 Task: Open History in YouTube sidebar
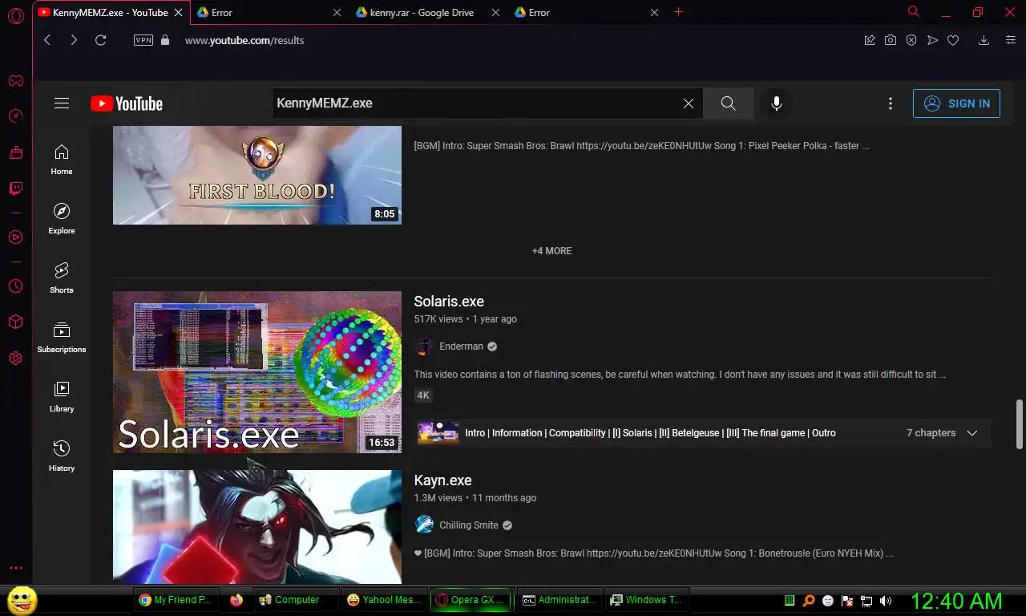tap(62, 456)
